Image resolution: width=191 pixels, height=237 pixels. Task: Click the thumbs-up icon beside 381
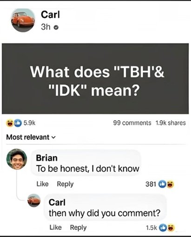click(162, 184)
